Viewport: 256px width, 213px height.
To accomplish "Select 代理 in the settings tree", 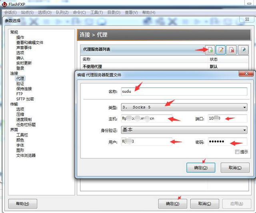I will [x=20, y=79].
